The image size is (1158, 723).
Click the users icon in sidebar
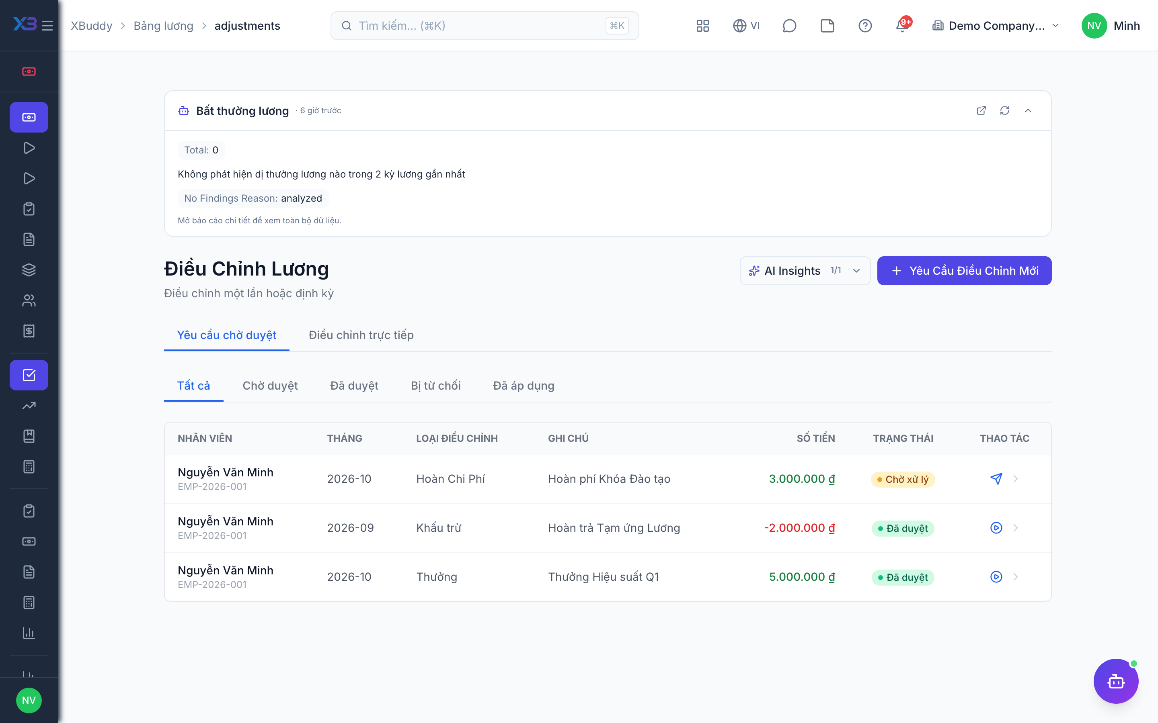(x=29, y=300)
